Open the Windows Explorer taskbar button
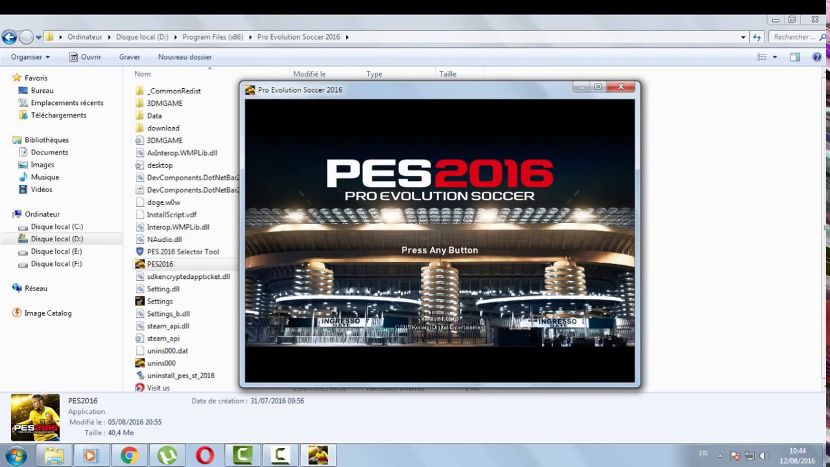The width and height of the screenshot is (830, 467). [x=53, y=456]
